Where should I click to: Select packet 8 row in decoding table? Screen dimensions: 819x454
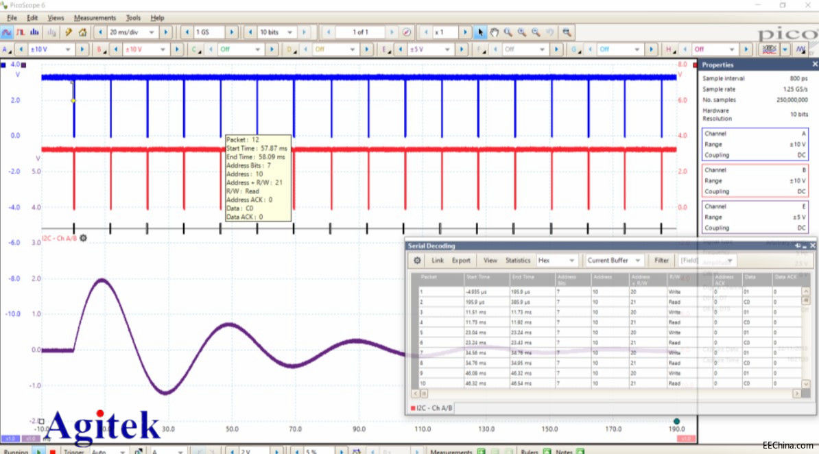610,363
